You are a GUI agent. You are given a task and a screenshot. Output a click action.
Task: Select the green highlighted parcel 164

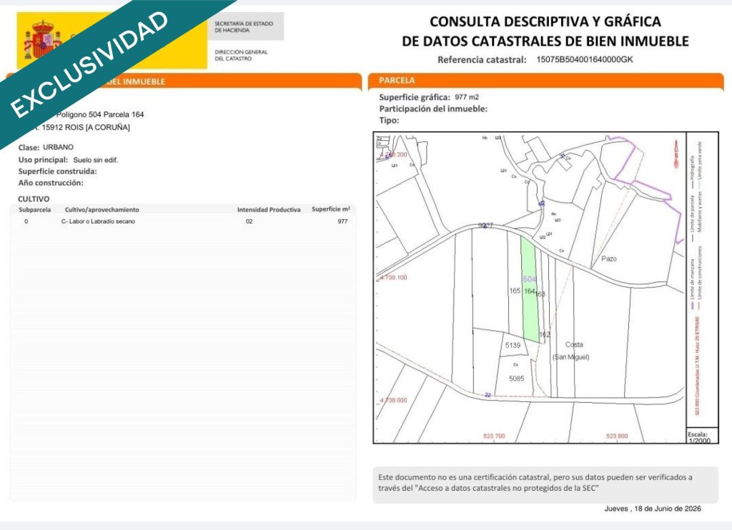coord(531,289)
